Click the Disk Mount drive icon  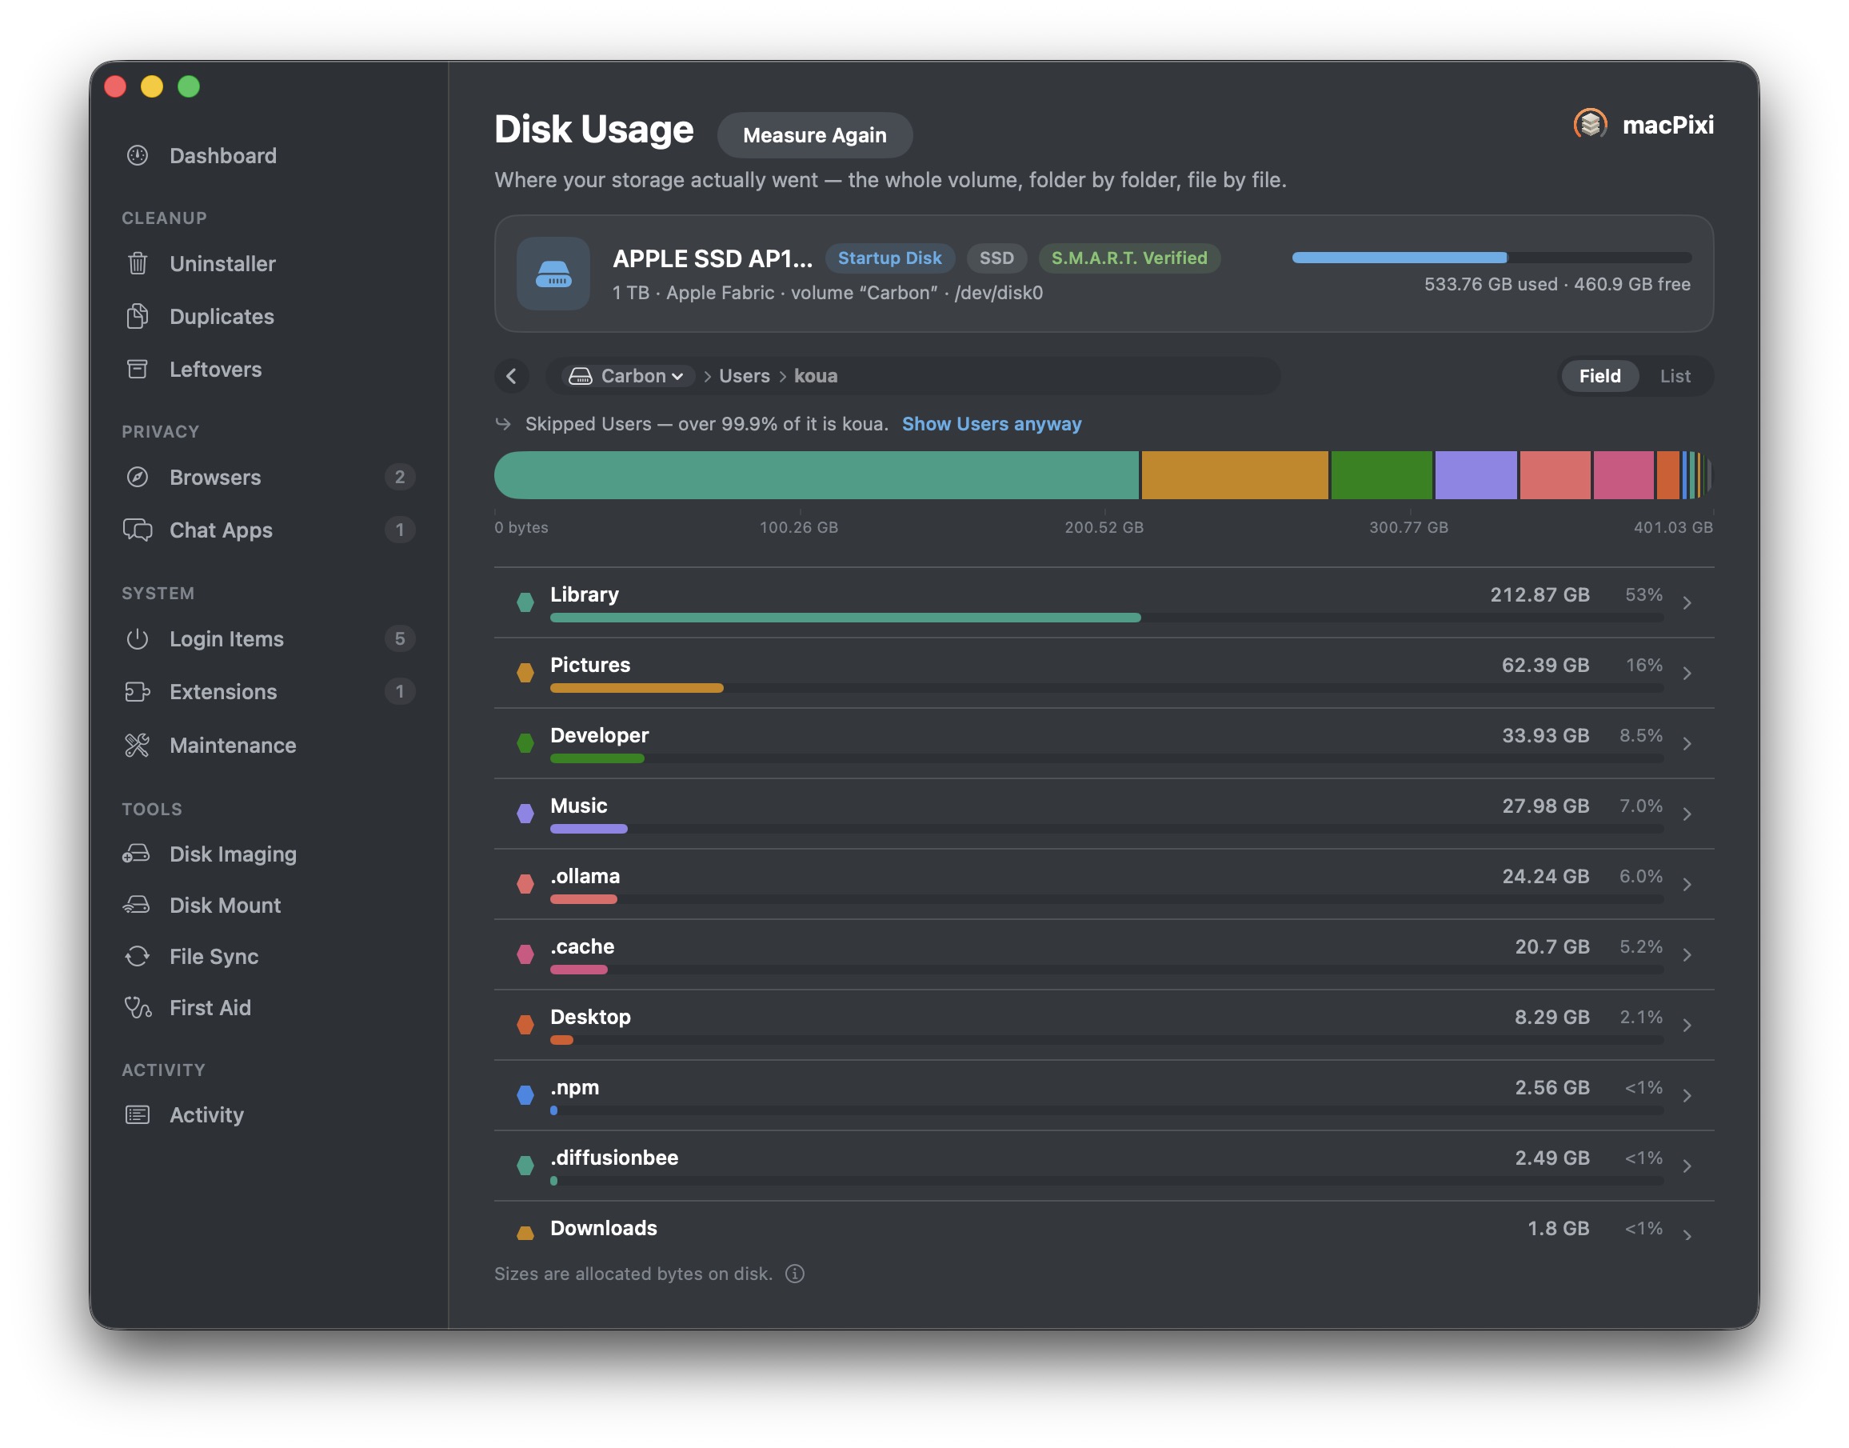(137, 906)
